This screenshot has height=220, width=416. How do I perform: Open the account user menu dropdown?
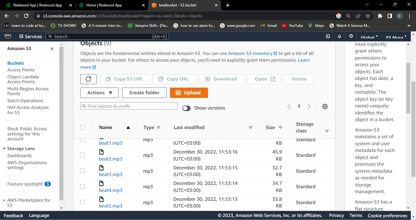(x=396, y=37)
